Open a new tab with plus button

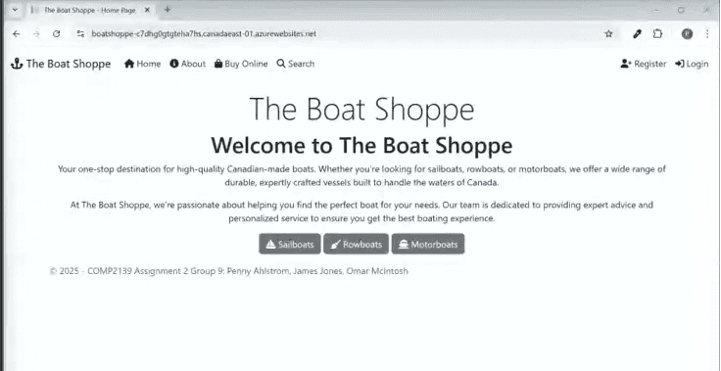tap(168, 9)
